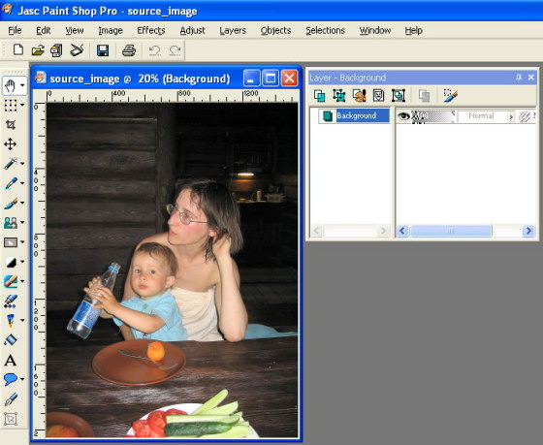Viewport: 543px width, 445px height.
Task: Expand the Clone Brush tool flyout arrow
Action: [x=22, y=222]
